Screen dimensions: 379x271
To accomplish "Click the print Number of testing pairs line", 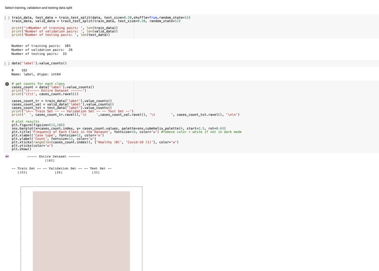I will 61,35.
